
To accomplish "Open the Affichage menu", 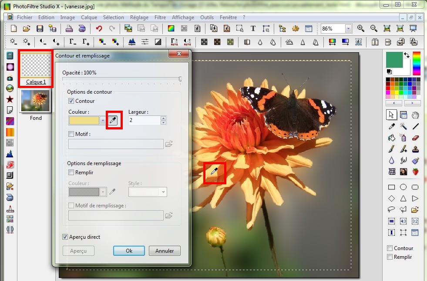I will (183, 17).
